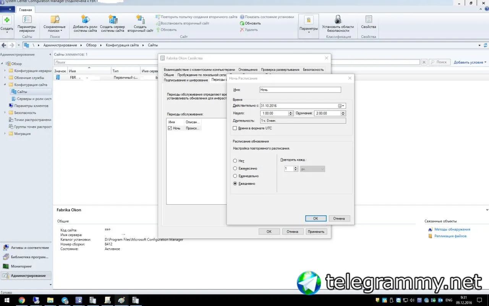The height and width of the screenshot is (306, 489).
Task: Click the green Обновить refresh ribbon item
Action: click(250, 23)
